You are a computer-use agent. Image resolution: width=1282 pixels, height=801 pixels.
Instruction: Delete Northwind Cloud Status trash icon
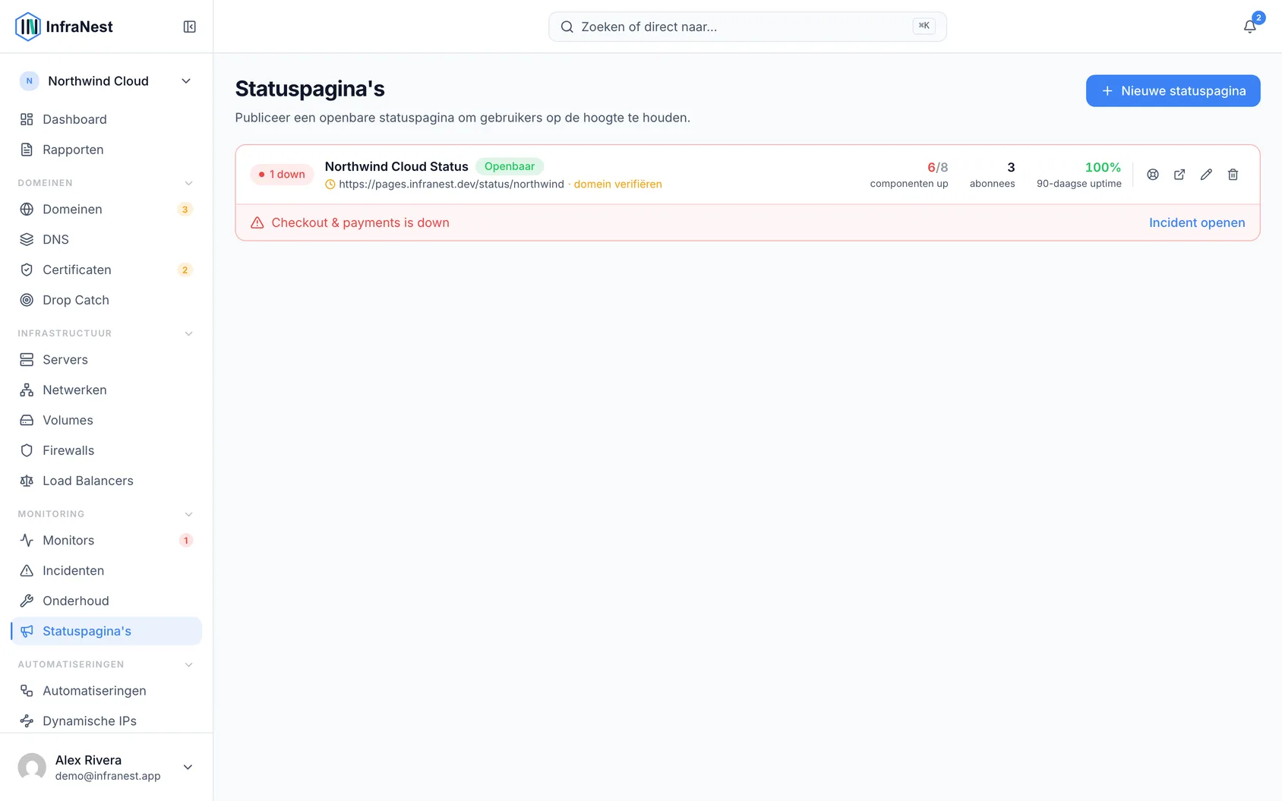(x=1233, y=175)
